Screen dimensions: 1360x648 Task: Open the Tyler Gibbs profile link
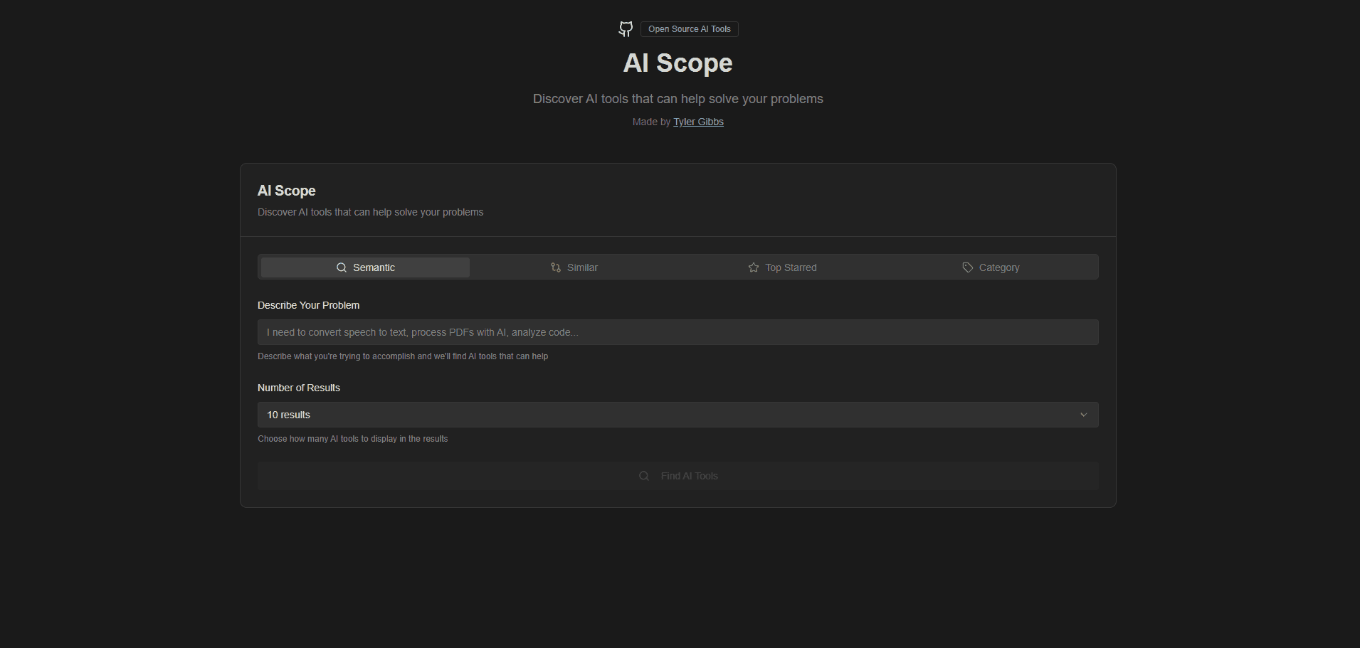pyautogui.click(x=698, y=122)
